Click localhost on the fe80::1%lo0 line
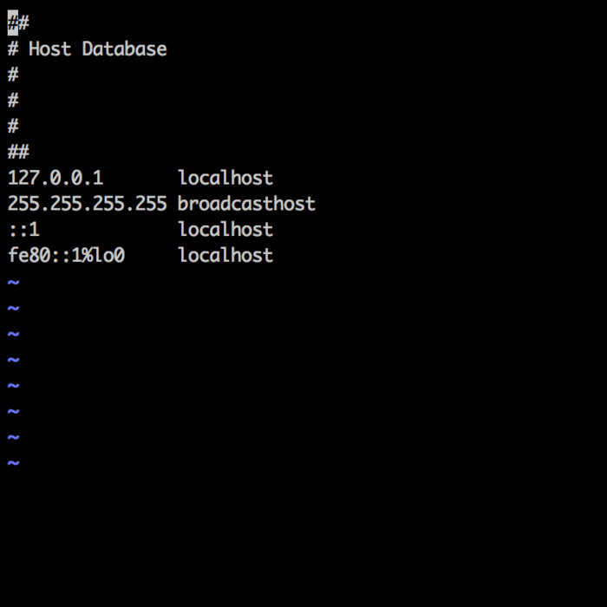Viewport: 607px width, 607px height. 225,256
